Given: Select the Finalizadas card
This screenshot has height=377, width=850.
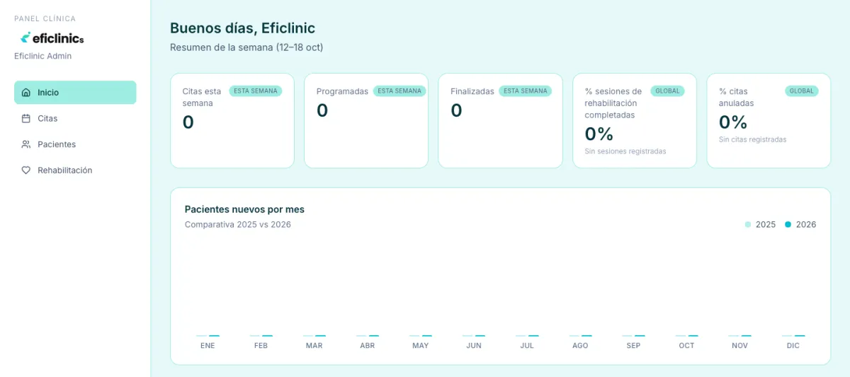Looking at the screenshot, I should [501, 121].
